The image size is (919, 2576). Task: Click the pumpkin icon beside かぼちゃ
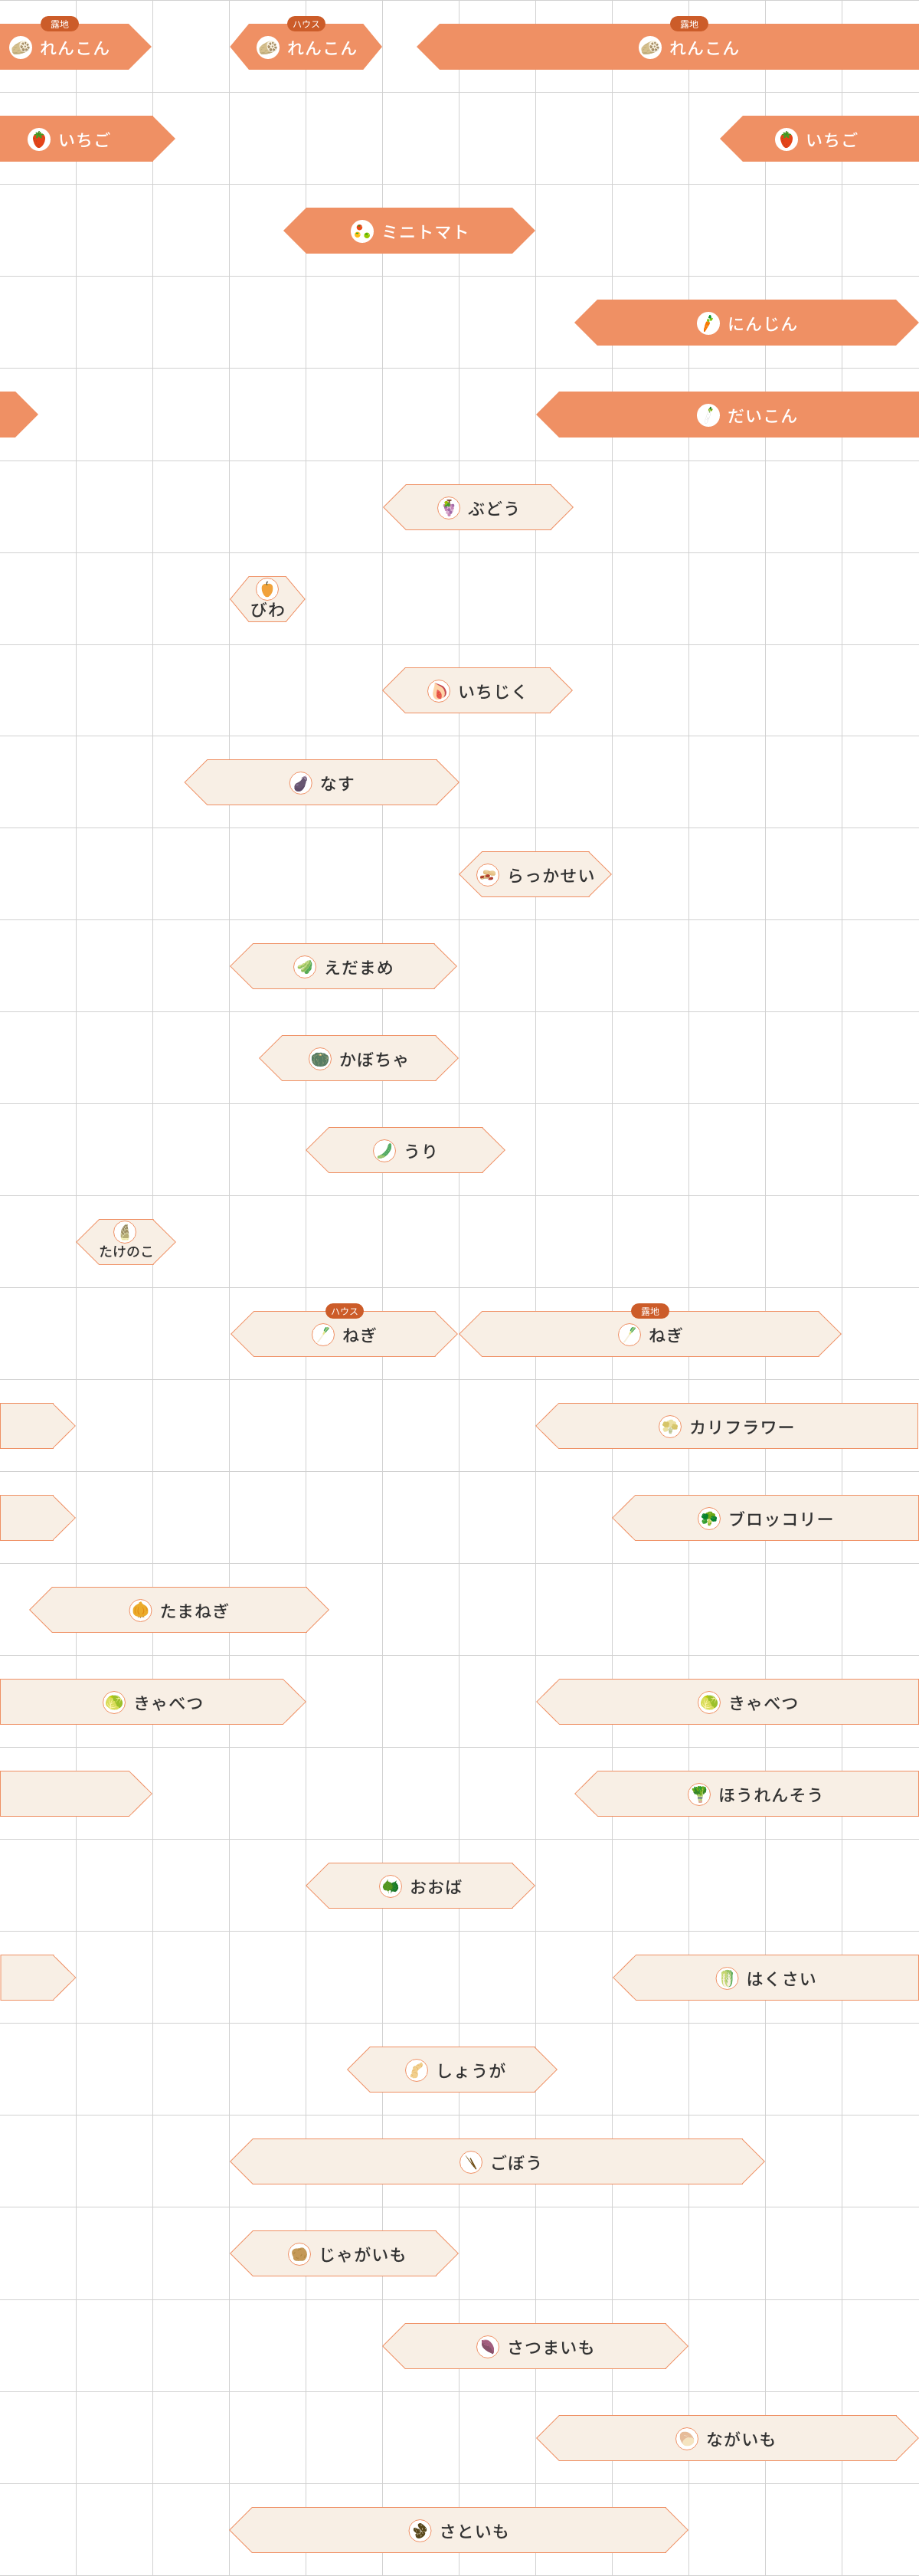click(320, 1059)
